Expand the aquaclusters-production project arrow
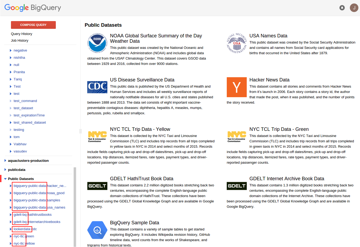The width and height of the screenshot is (360, 247). (x=5, y=161)
